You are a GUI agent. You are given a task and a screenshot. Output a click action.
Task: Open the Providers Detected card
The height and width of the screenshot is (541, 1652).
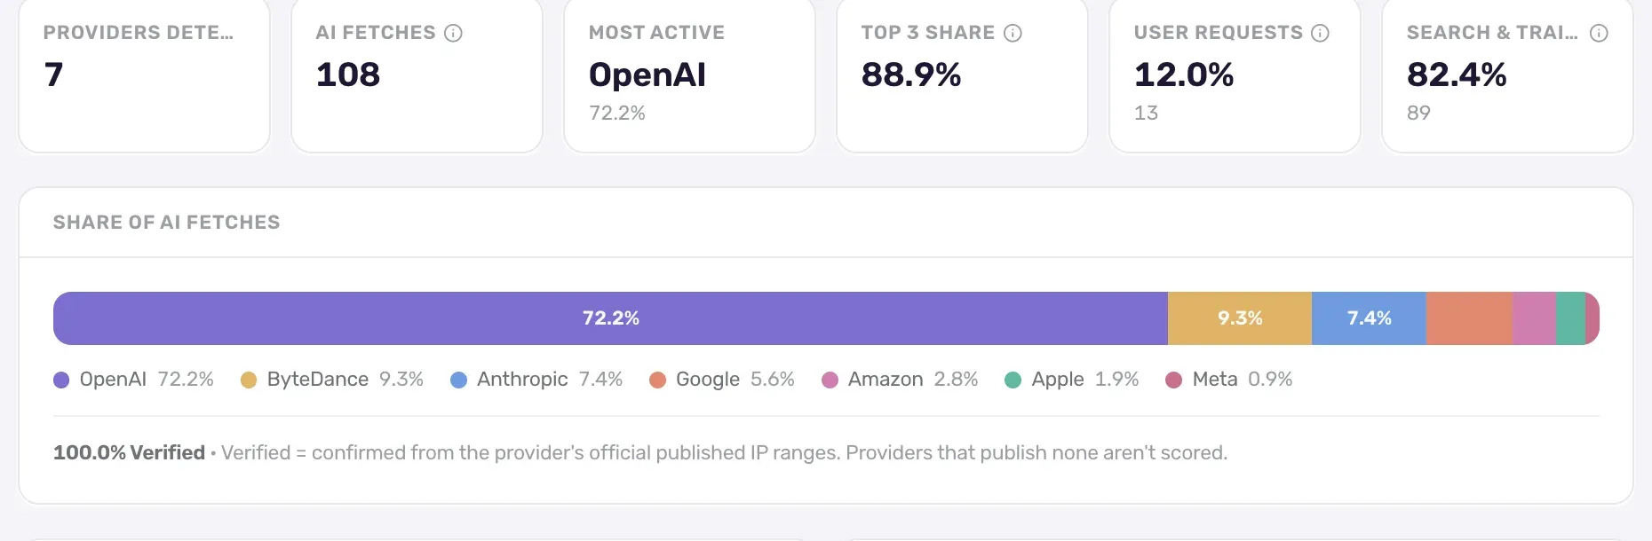click(144, 74)
